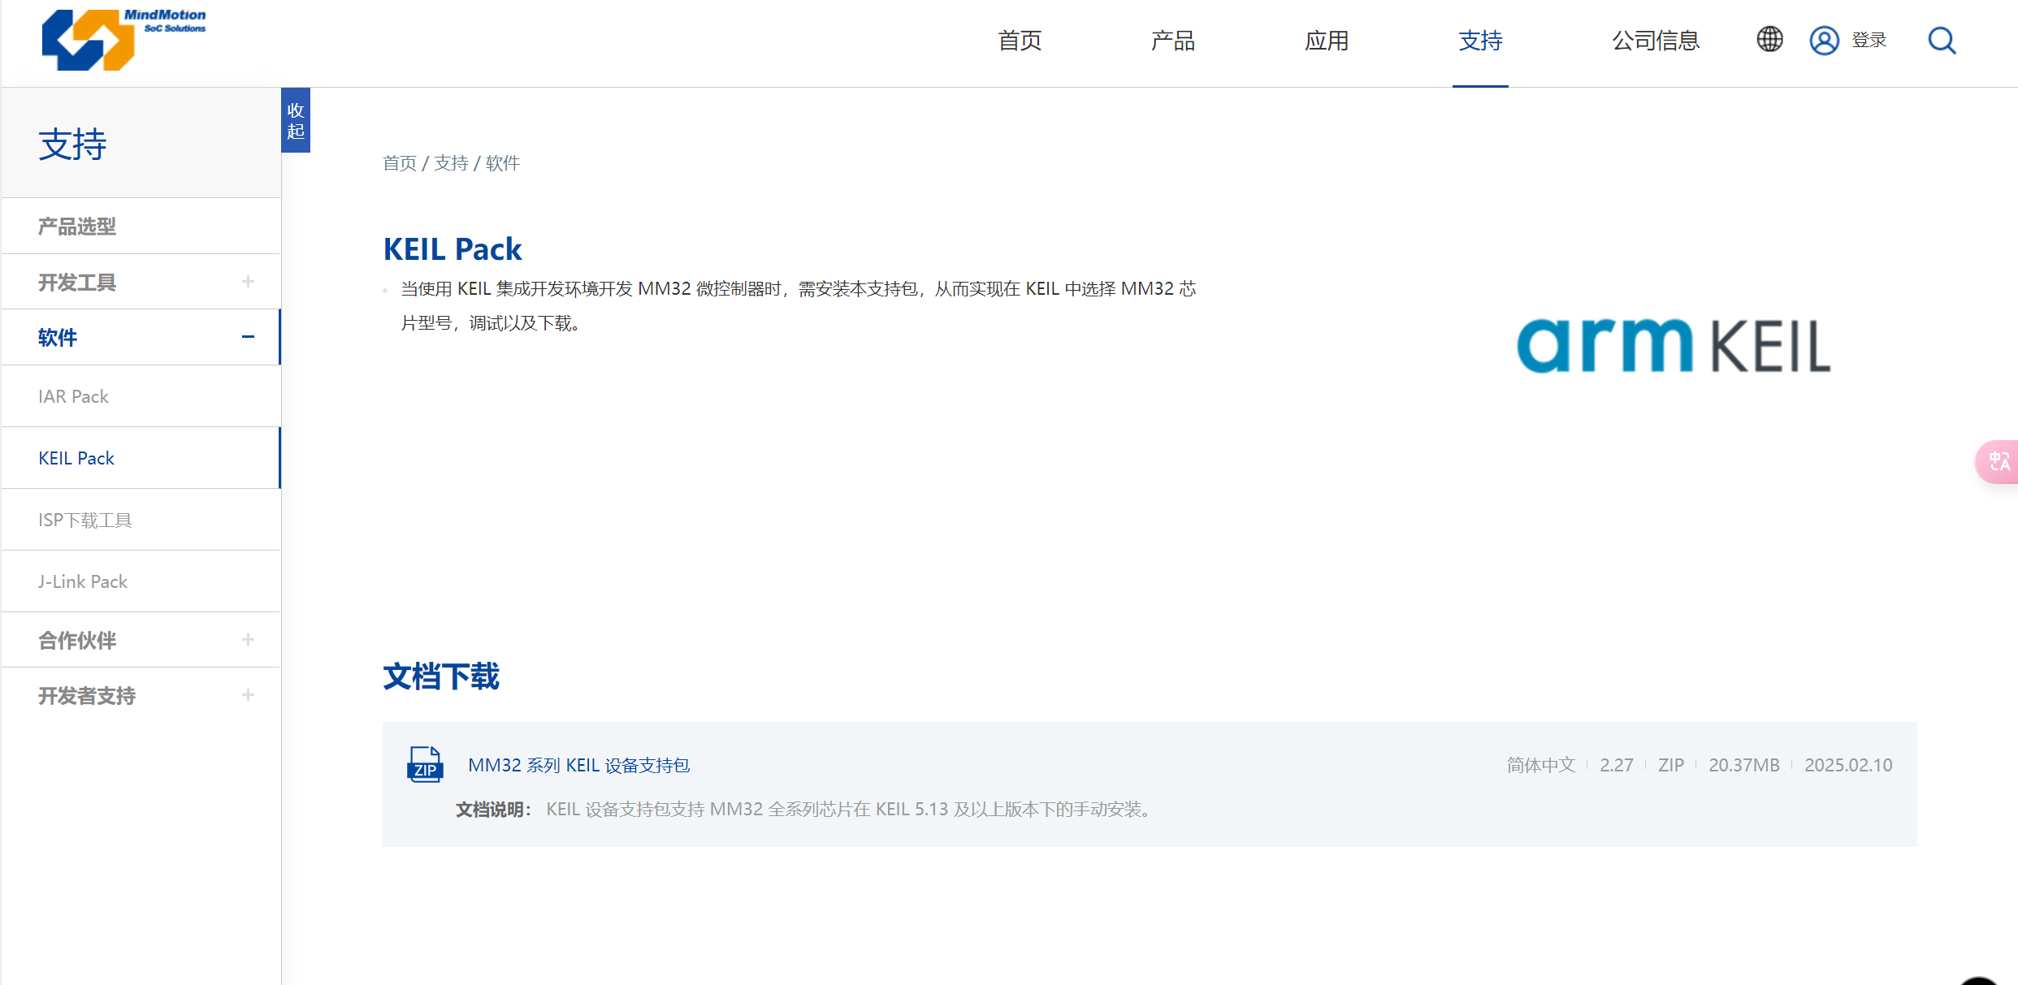
Task: Click the user account login icon
Action: (1824, 41)
